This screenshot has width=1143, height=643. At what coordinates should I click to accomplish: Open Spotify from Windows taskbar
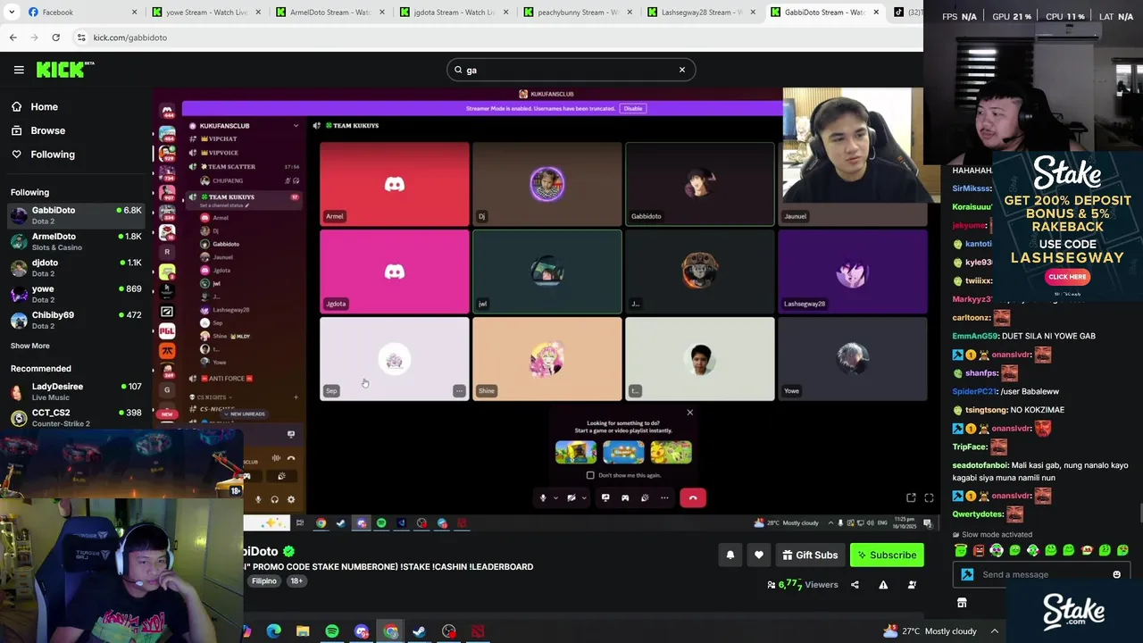(x=332, y=631)
